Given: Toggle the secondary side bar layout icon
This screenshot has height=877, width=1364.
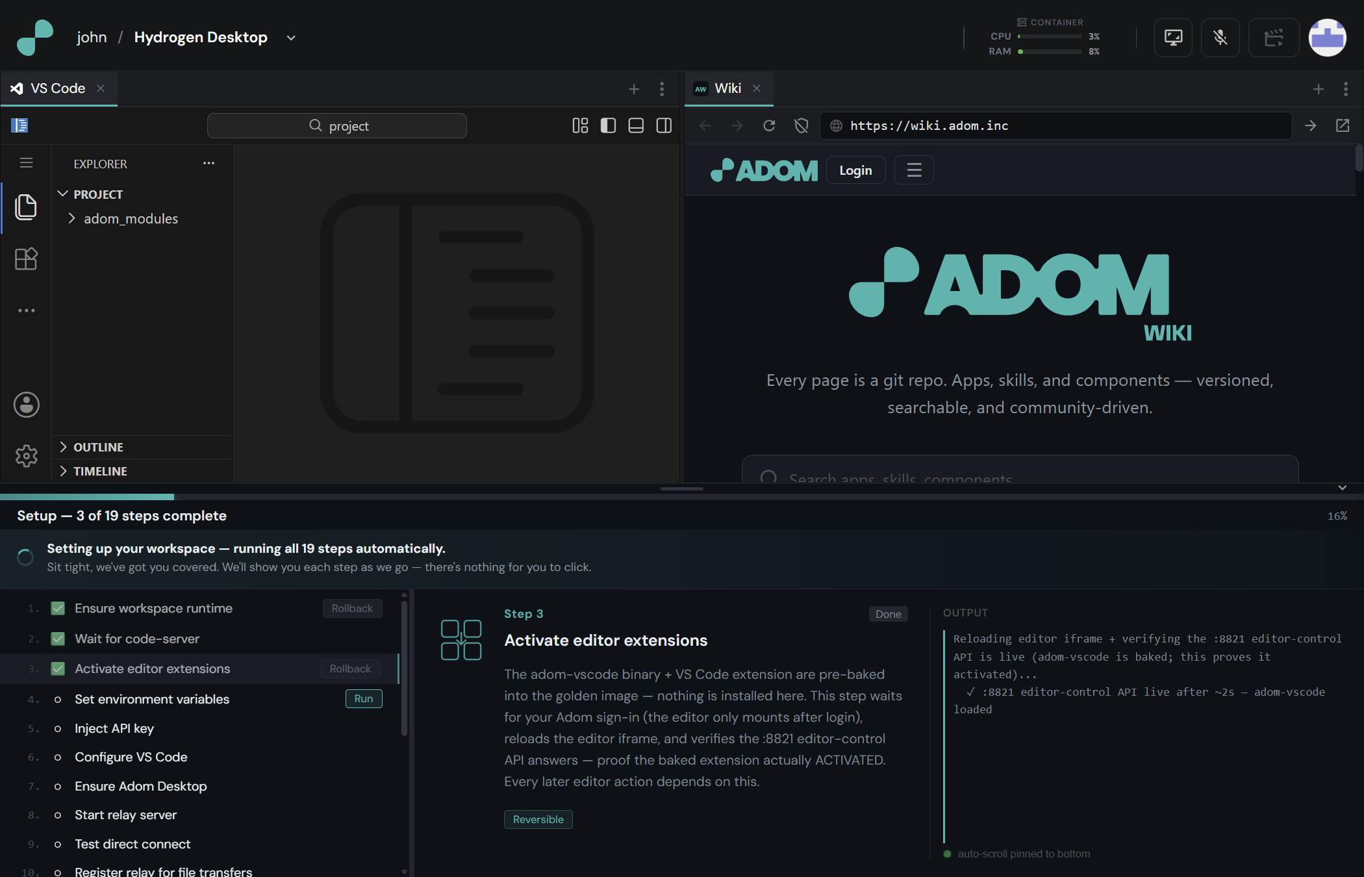Looking at the screenshot, I should pos(664,125).
